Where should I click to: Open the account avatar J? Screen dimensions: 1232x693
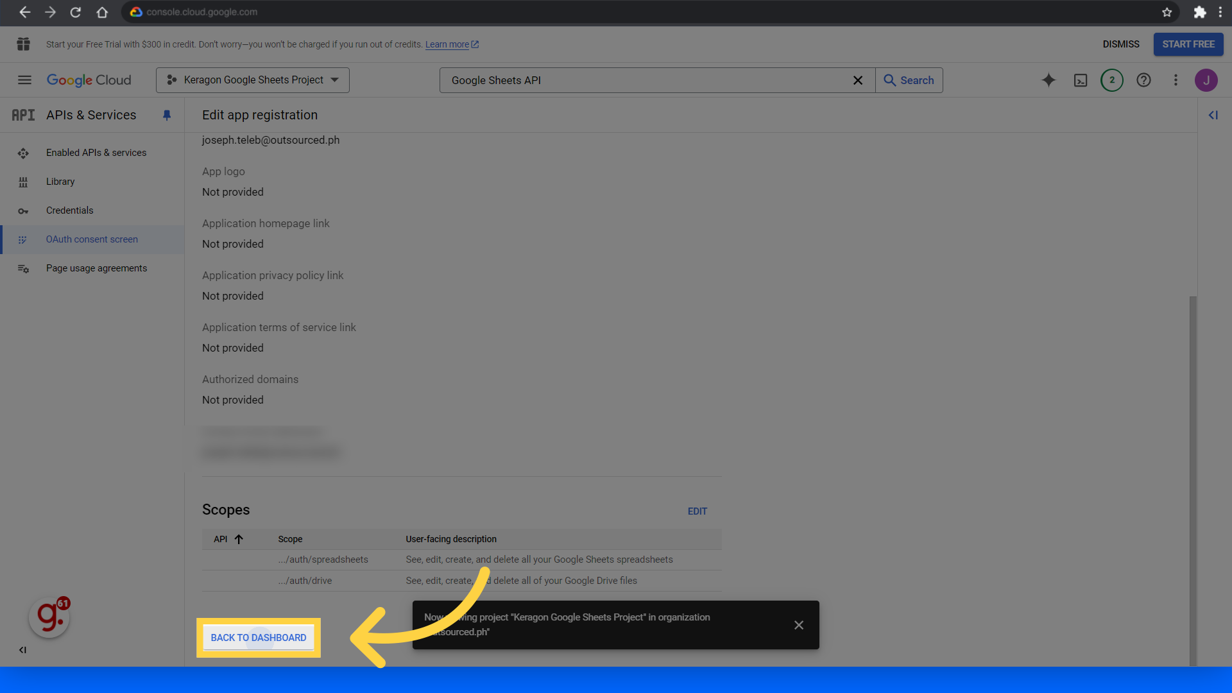tap(1206, 80)
